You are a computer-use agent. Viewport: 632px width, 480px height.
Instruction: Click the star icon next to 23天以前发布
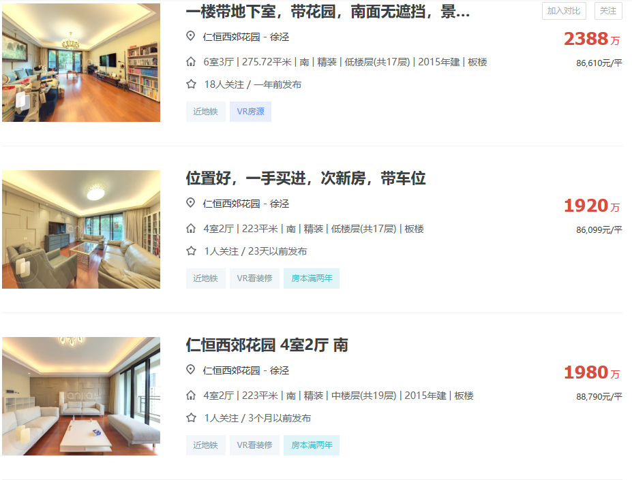[191, 251]
